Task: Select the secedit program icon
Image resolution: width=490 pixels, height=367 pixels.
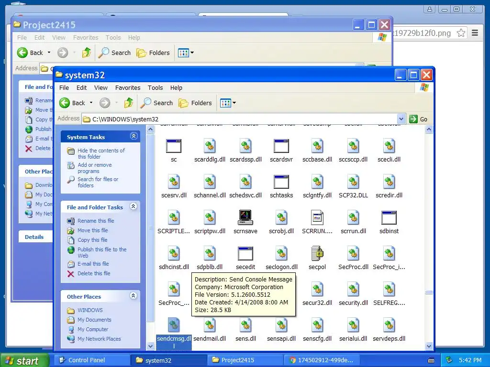Action: pos(245,253)
